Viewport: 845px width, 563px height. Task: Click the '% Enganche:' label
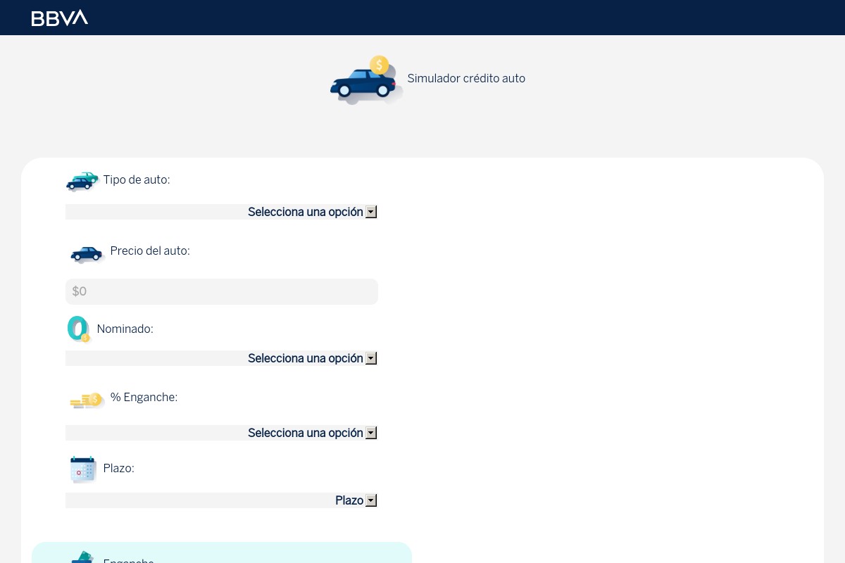coord(144,397)
